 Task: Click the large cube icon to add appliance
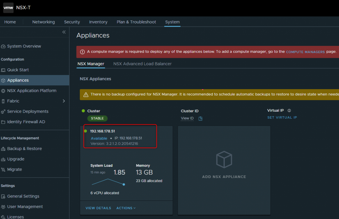pyautogui.click(x=224, y=160)
